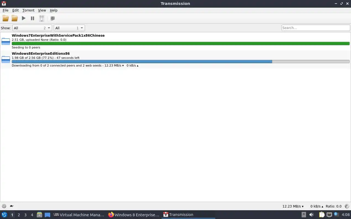This screenshot has width=351, height=219.
Task: Click the blue show desktop taskbar icon
Action: pos(47,215)
